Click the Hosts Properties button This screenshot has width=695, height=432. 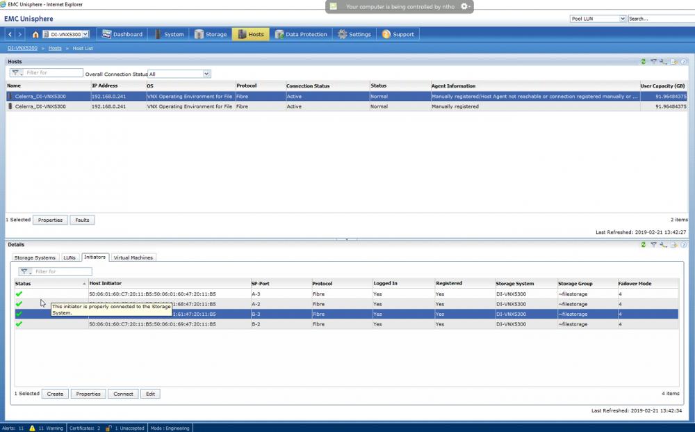(x=50, y=220)
